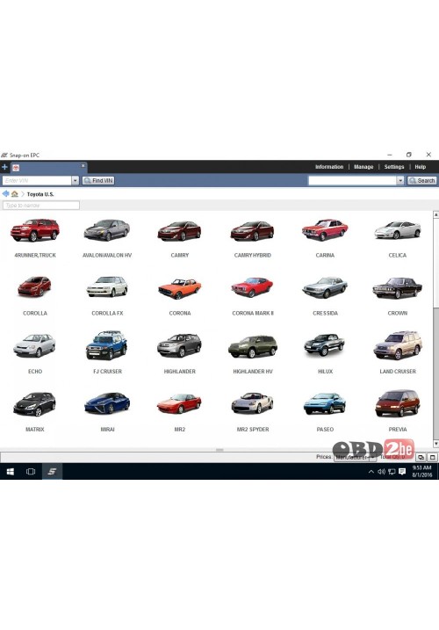
Task: Click the search text field
Action: point(352,181)
